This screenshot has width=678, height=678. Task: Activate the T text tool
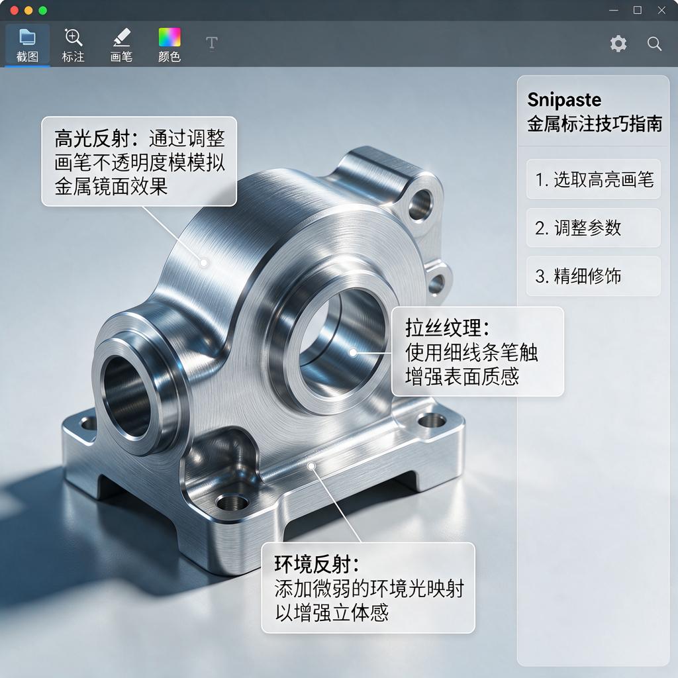point(211,43)
